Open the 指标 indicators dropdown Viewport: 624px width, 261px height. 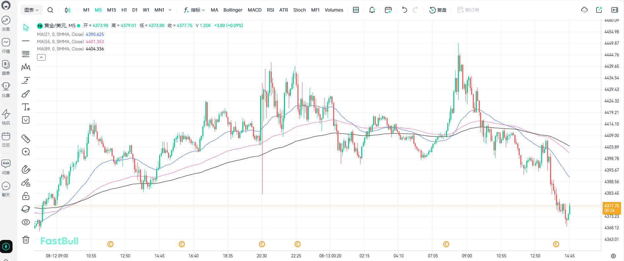pos(194,10)
